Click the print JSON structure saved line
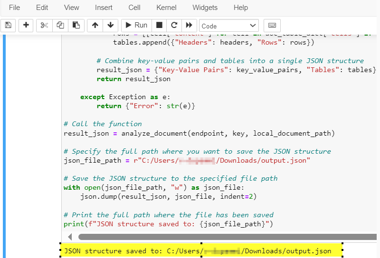This screenshot has height=258, width=380. click(x=168, y=224)
